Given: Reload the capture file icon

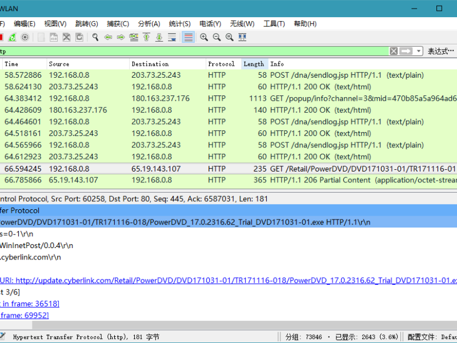Looking at the screenshot, I should point(79,37).
